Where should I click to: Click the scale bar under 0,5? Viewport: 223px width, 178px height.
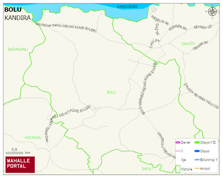[14, 153]
